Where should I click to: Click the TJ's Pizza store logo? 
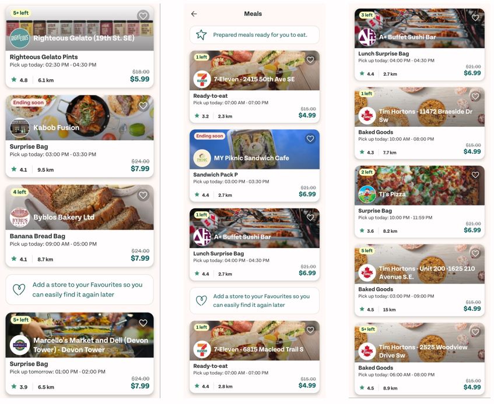tap(367, 194)
